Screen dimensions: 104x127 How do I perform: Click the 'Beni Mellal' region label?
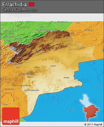pos(10,37)
